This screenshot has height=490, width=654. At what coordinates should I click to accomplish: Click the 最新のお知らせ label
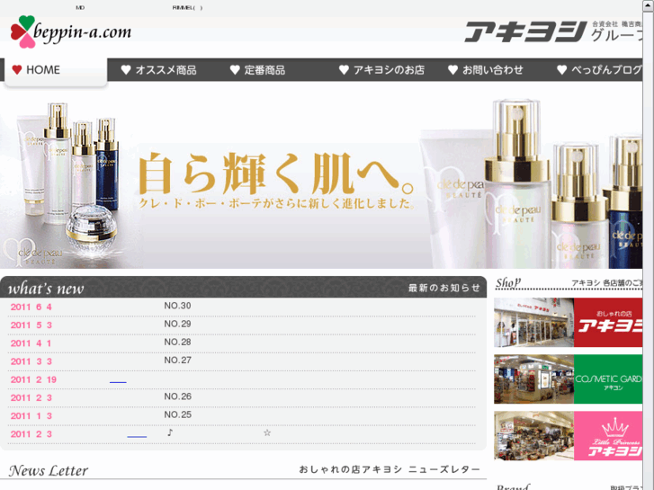[x=443, y=288]
